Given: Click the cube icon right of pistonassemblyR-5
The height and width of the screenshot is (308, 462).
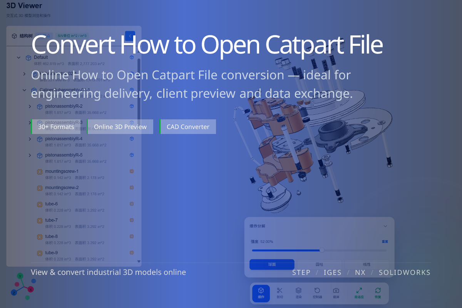Looking at the screenshot, I should point(132,155).
